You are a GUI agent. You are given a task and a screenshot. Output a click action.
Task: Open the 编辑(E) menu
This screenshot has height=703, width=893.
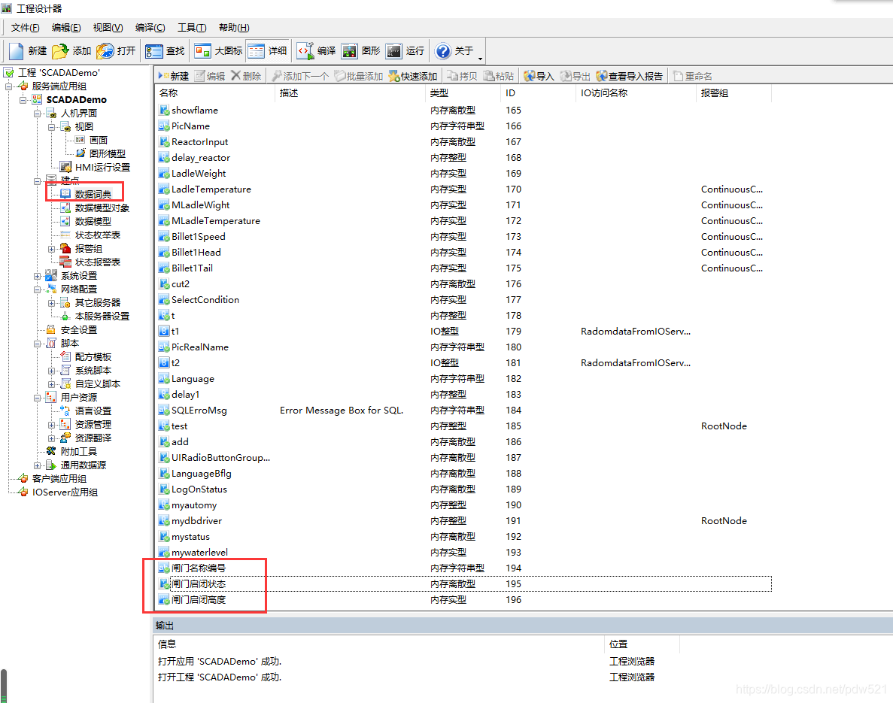click(x=66, y=27)
